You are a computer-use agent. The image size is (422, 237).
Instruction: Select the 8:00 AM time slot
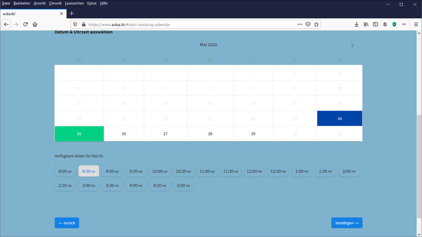(65, 171)
